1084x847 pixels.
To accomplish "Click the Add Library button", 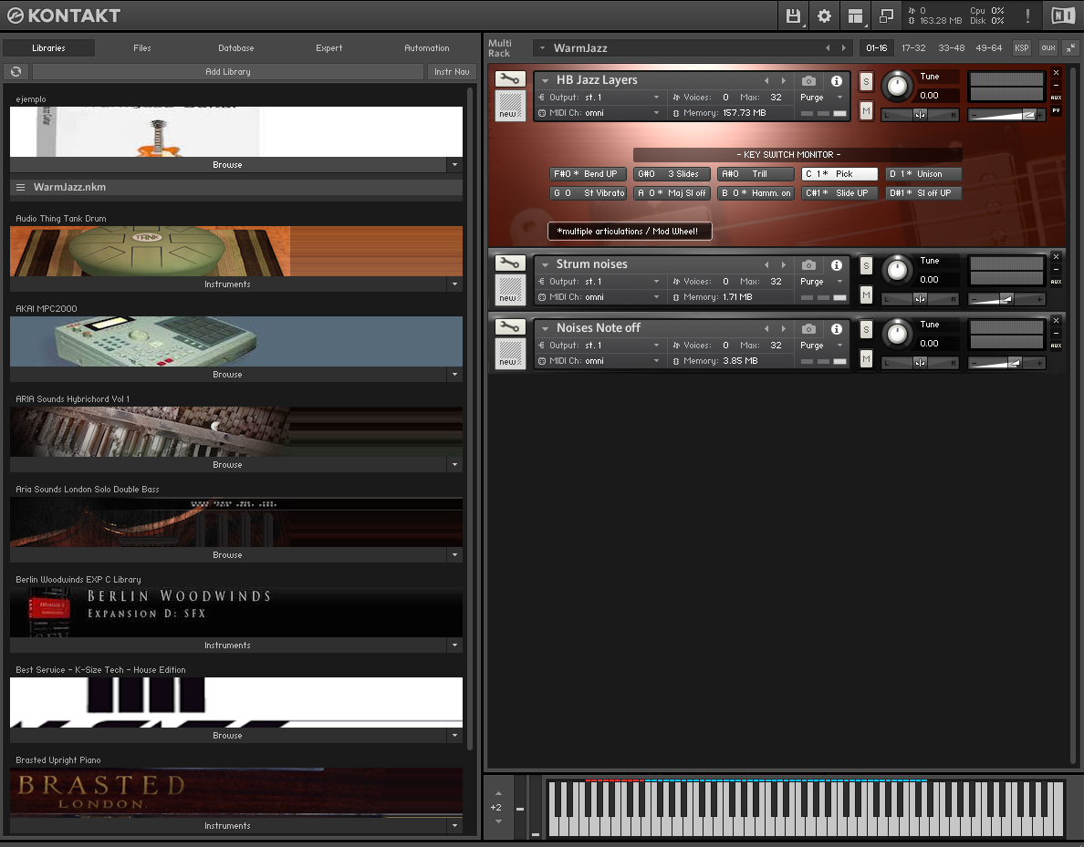I will (228, 71).
